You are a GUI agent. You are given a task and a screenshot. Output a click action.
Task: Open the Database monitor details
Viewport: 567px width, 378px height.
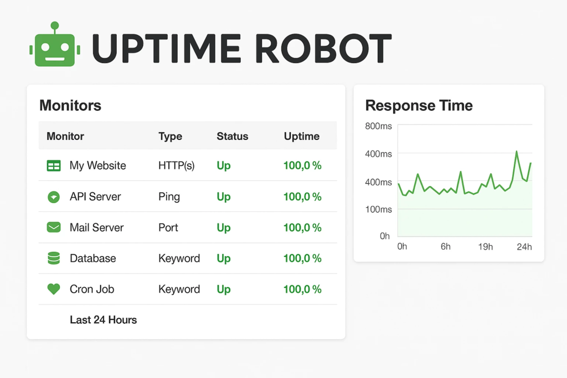click(x=92, y=258)
